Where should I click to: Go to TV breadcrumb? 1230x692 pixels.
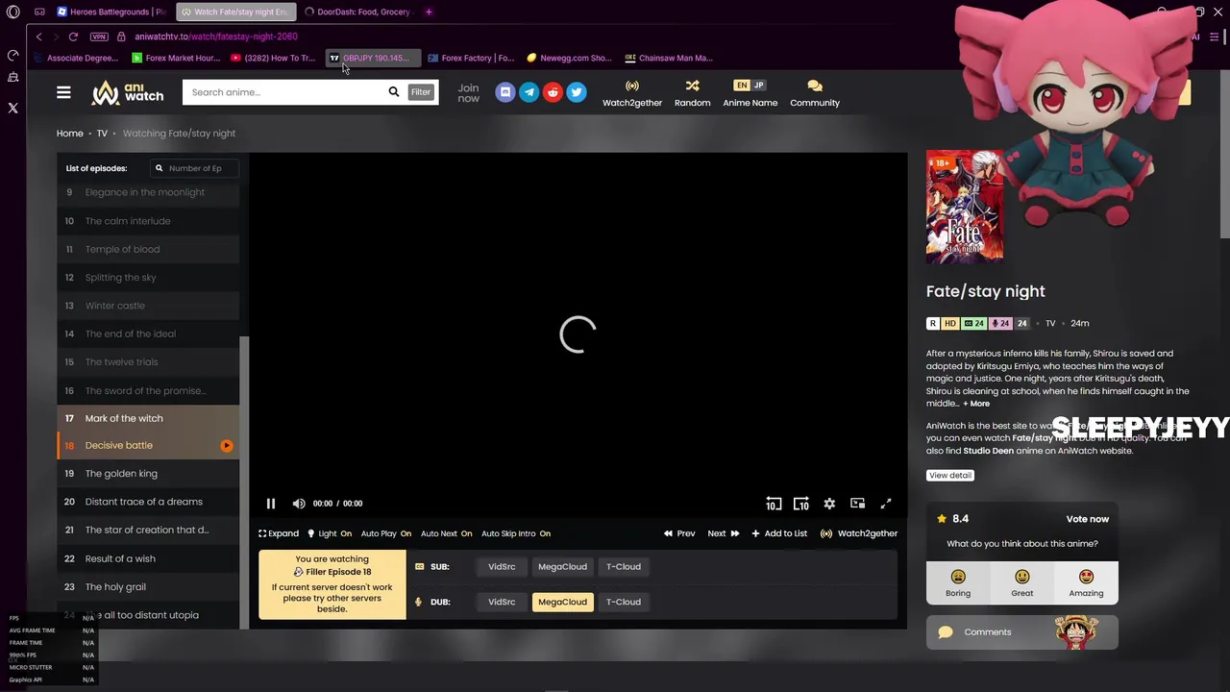click(x=102, y=134)
